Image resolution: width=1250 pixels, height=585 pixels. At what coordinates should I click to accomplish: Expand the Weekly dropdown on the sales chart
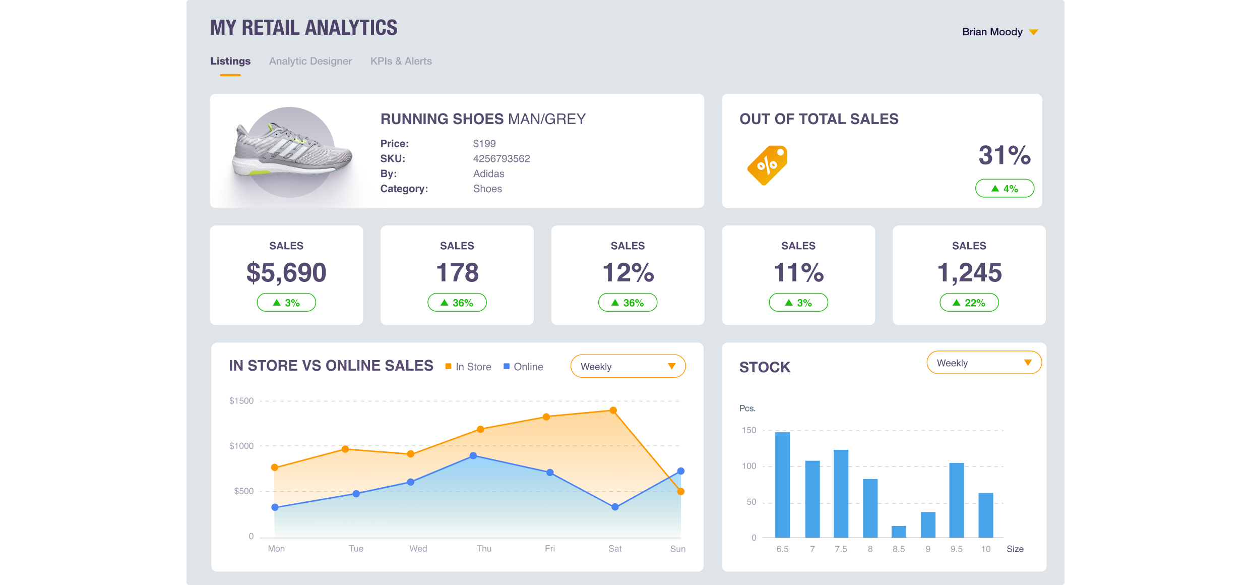[628, 367]
